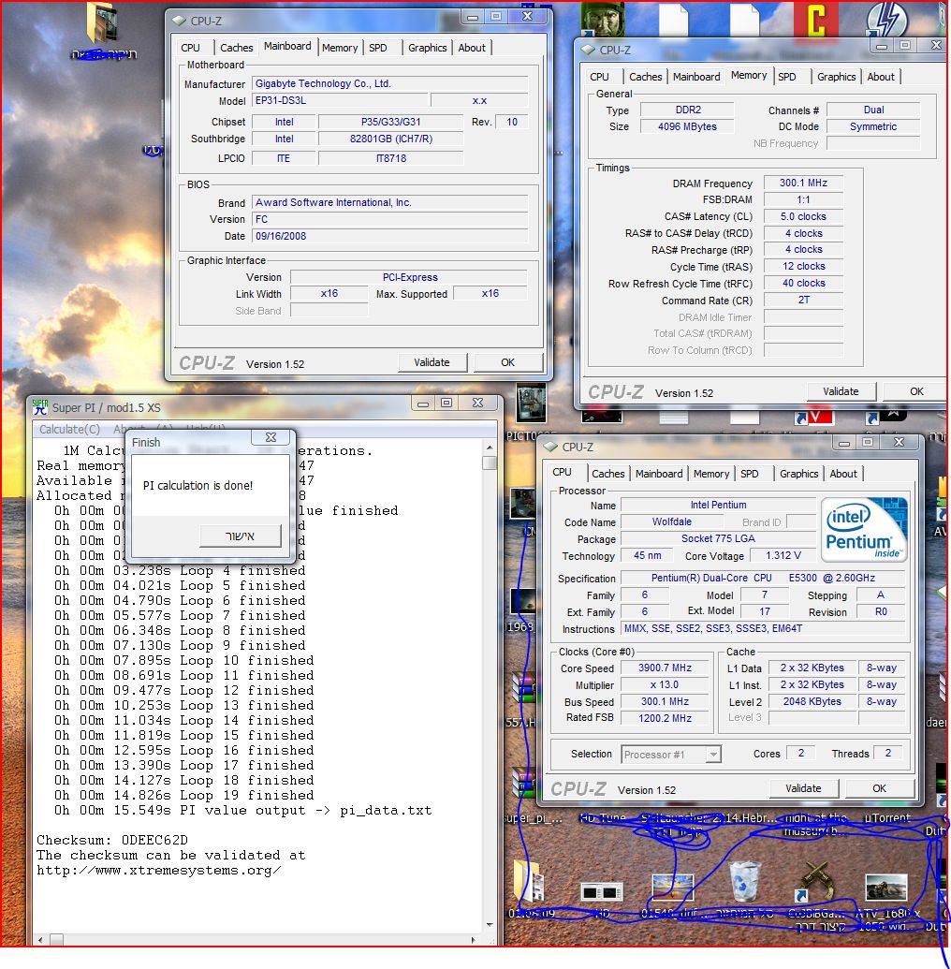
Task: Click the EP31-DS3L model field
Action: [339, 100]
